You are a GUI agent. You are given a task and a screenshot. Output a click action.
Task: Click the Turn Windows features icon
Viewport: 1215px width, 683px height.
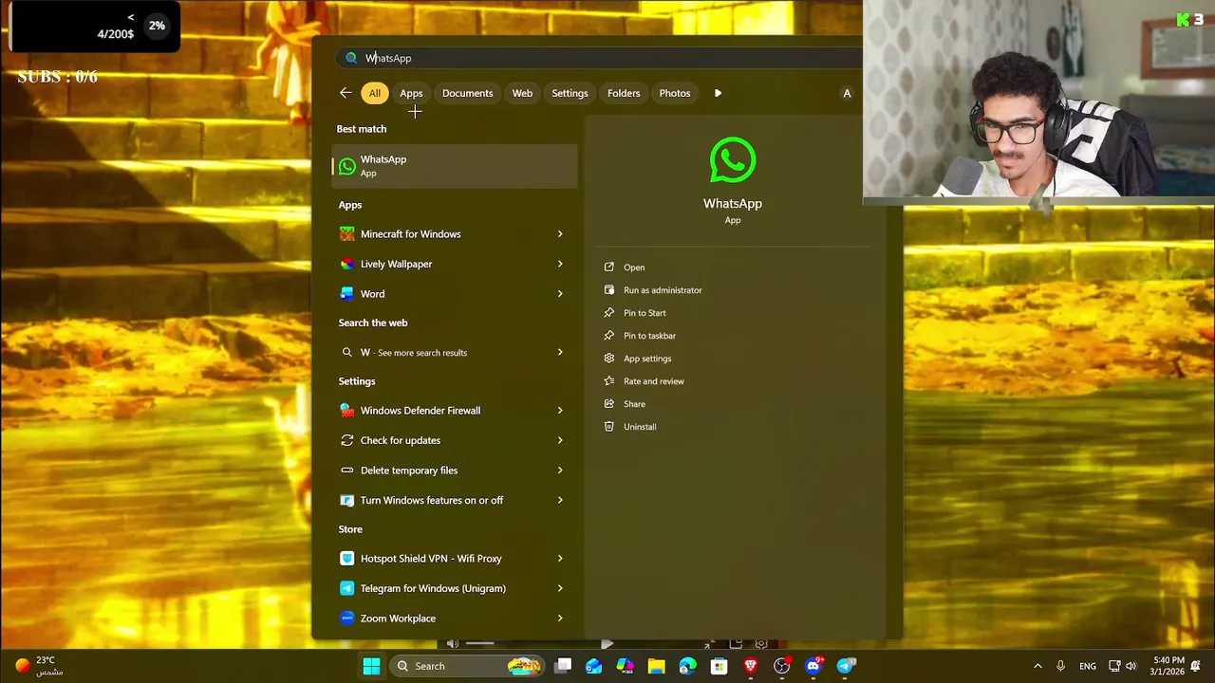click(x=346, y=500)
